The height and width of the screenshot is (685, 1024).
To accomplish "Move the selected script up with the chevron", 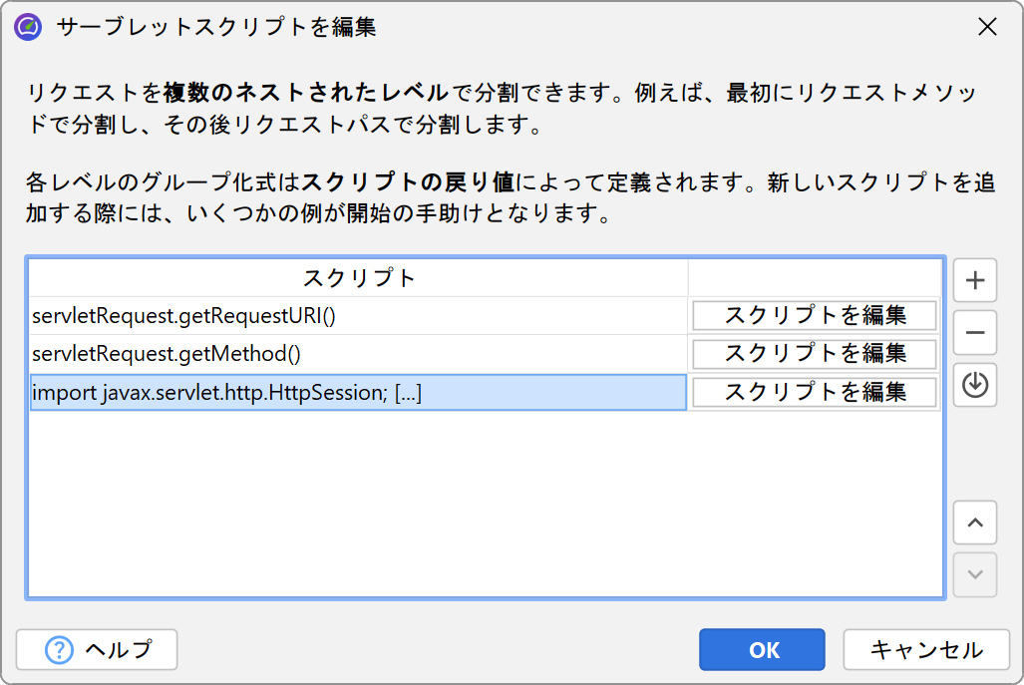I will tap(975, 521).
